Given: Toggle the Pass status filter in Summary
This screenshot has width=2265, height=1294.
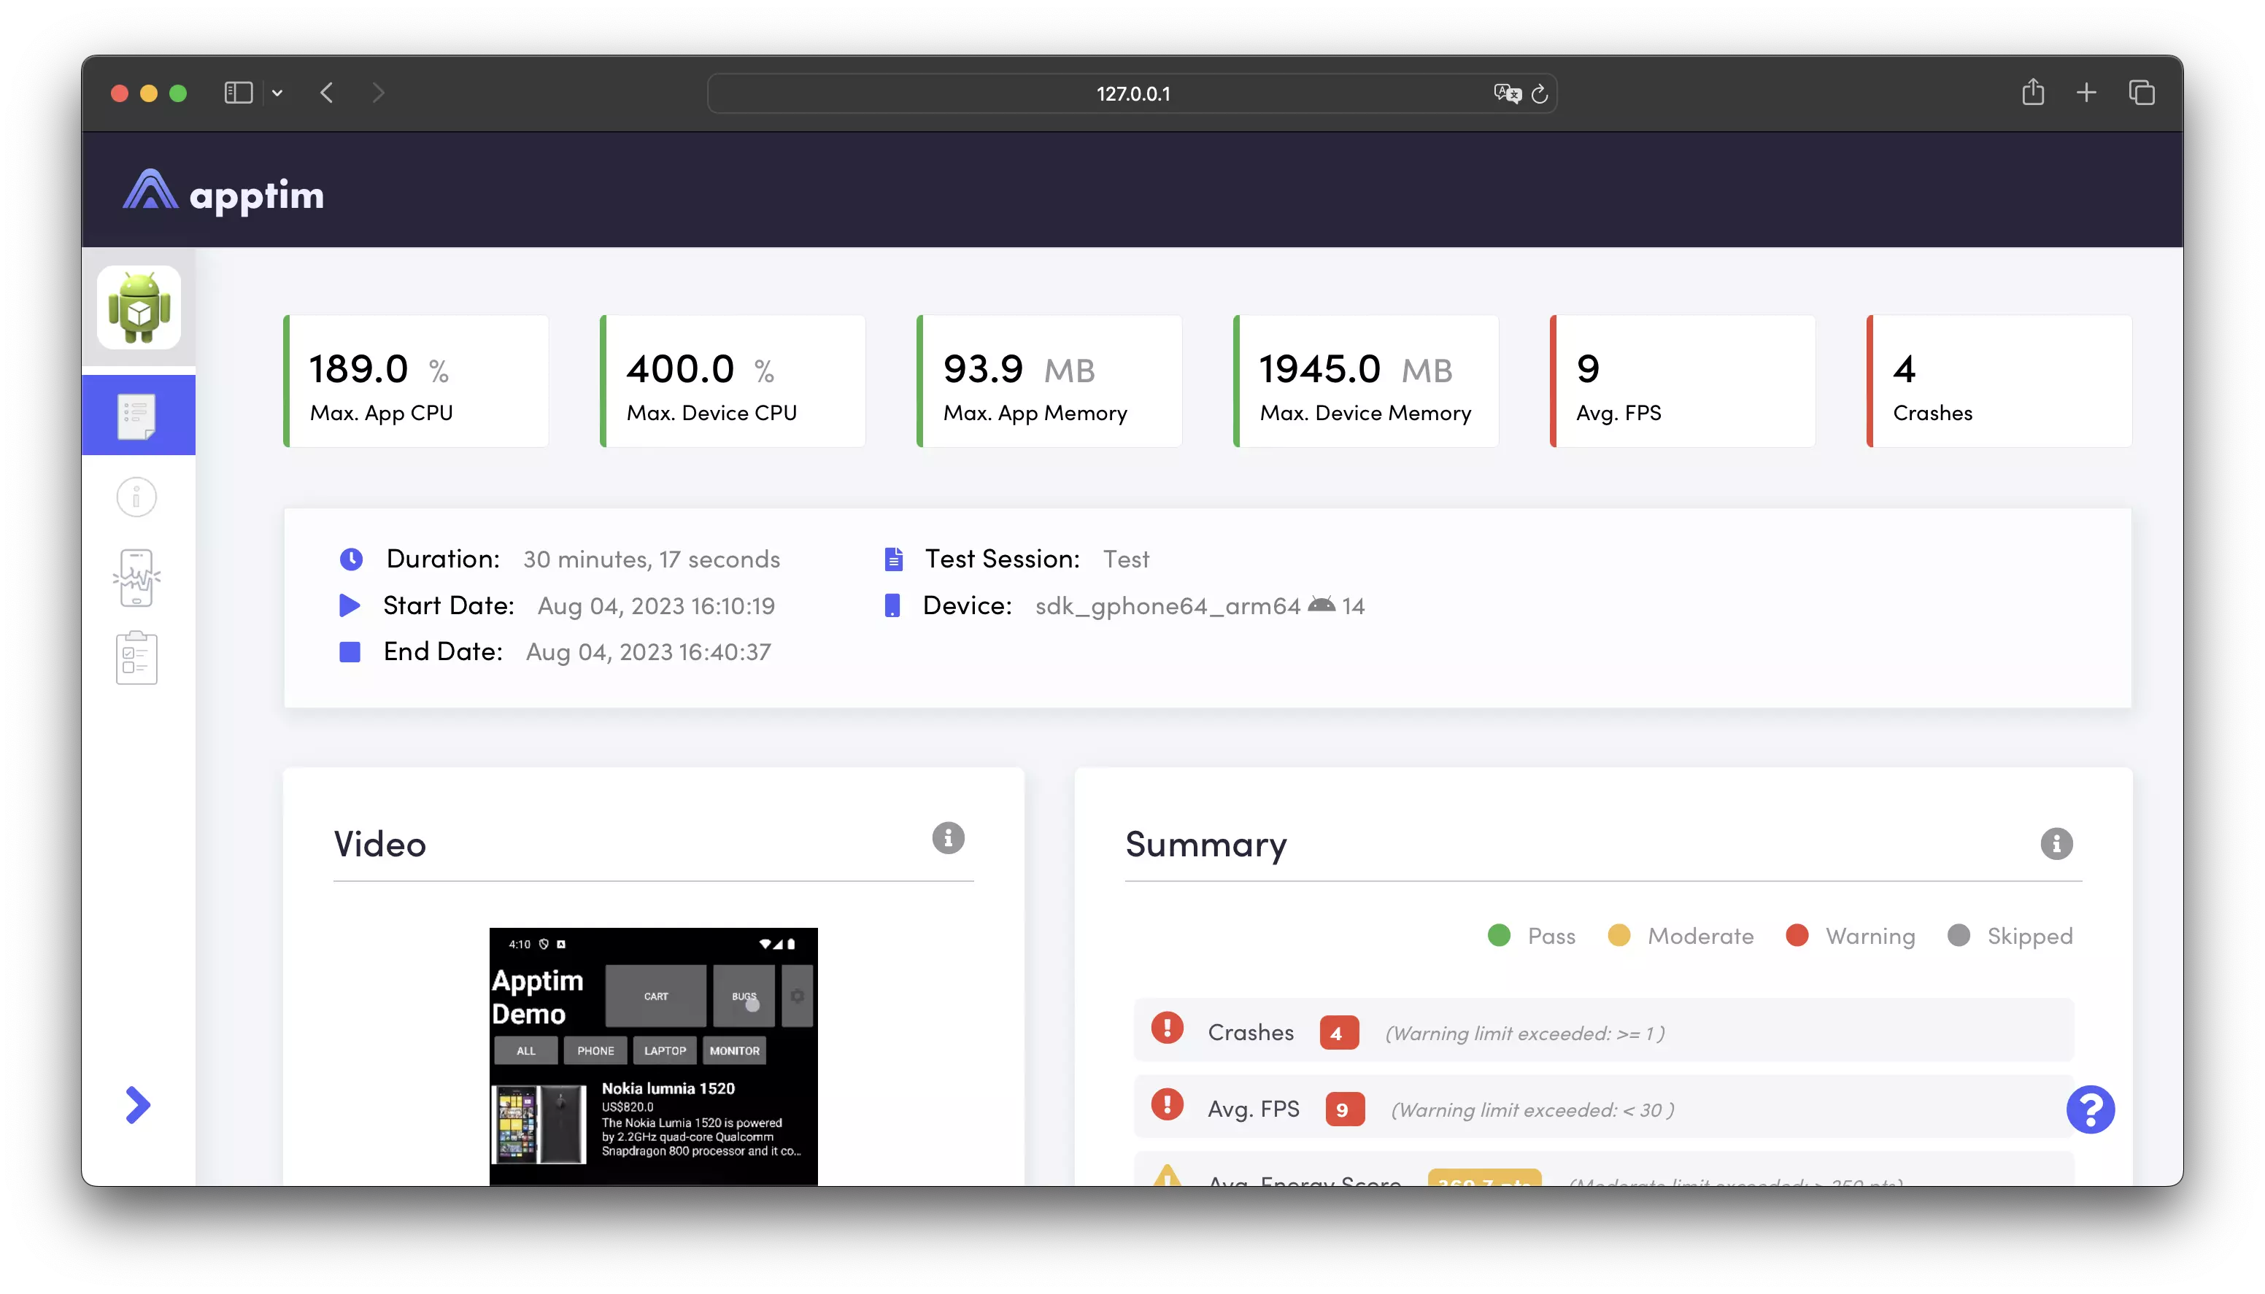Looking at the screenshot, I should tap(1500, 935).
